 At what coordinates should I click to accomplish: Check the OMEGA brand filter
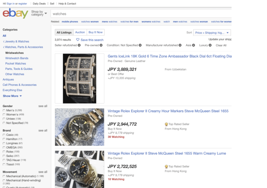coord(4,147)
